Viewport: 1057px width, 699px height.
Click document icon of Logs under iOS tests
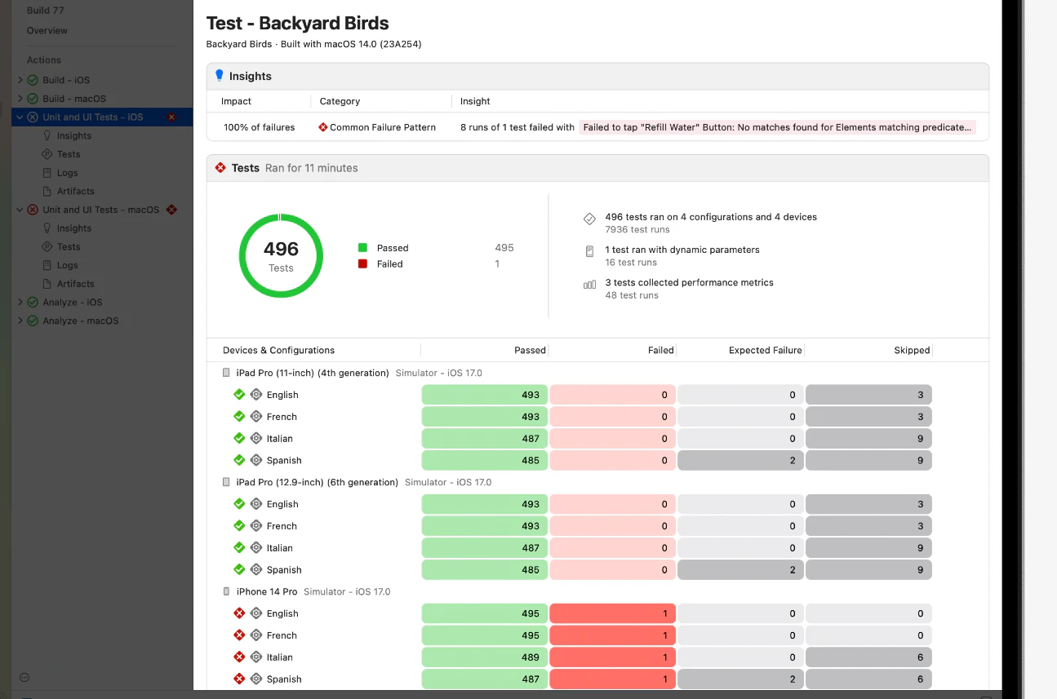[47, 173]
